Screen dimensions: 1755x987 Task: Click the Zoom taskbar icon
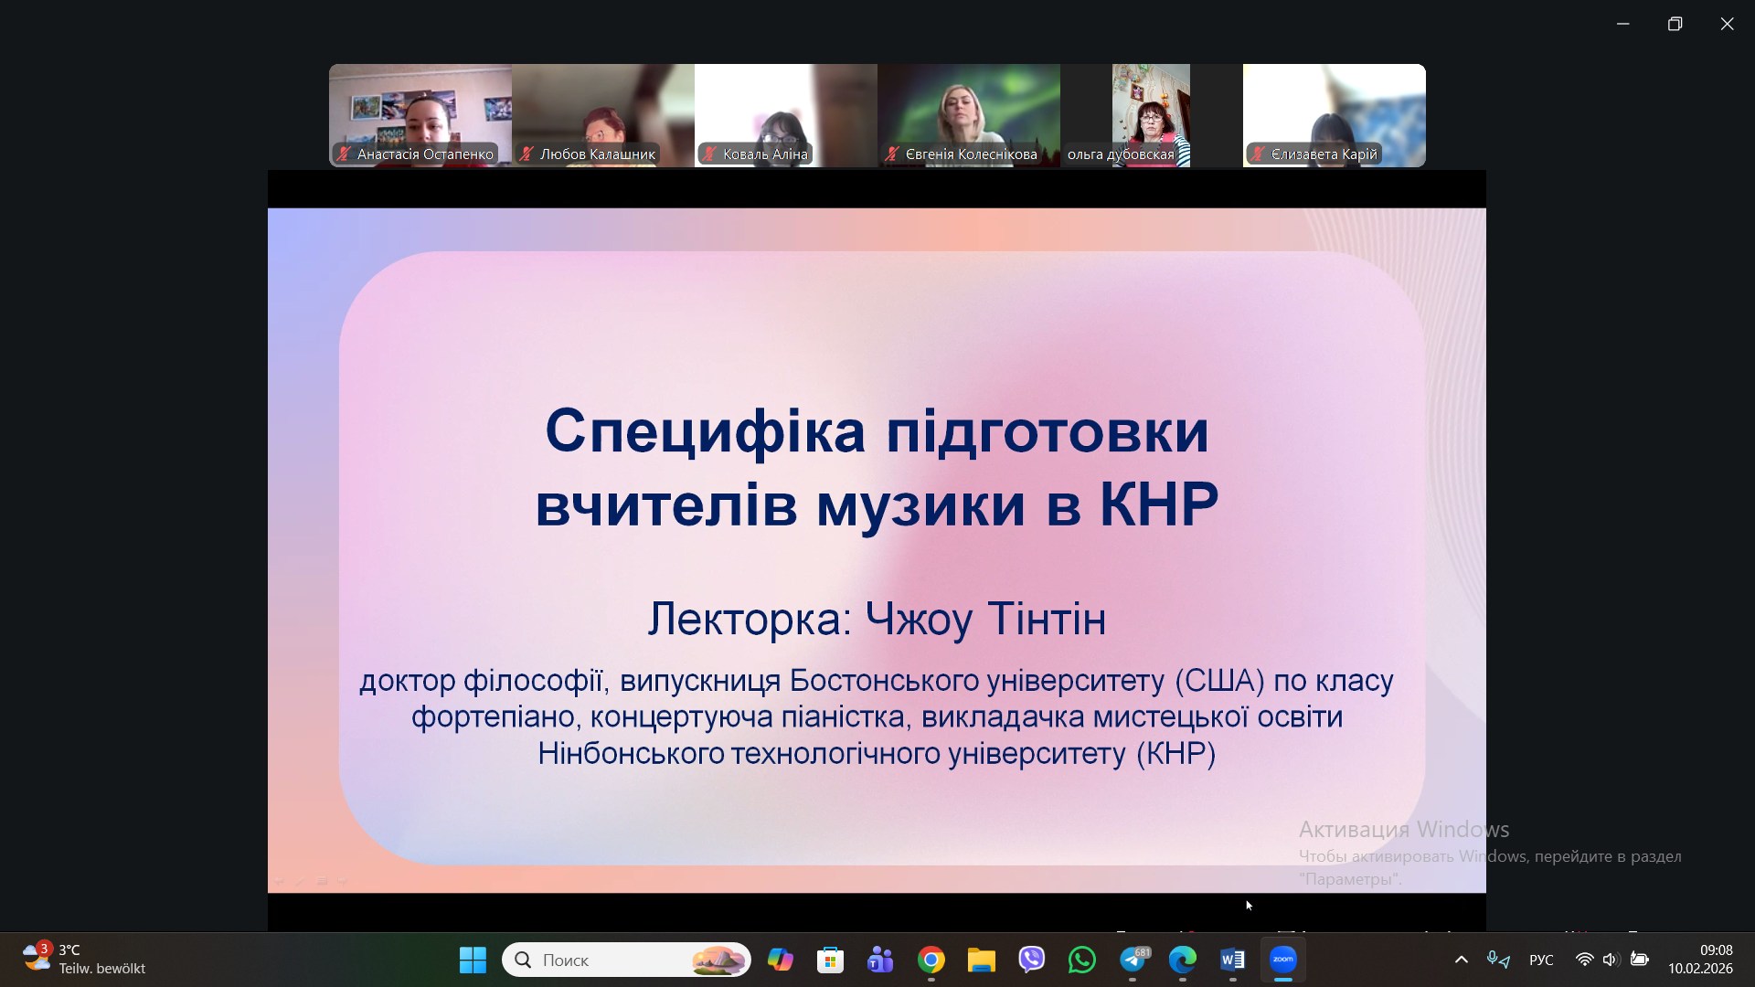click(x=1283, y=960)
